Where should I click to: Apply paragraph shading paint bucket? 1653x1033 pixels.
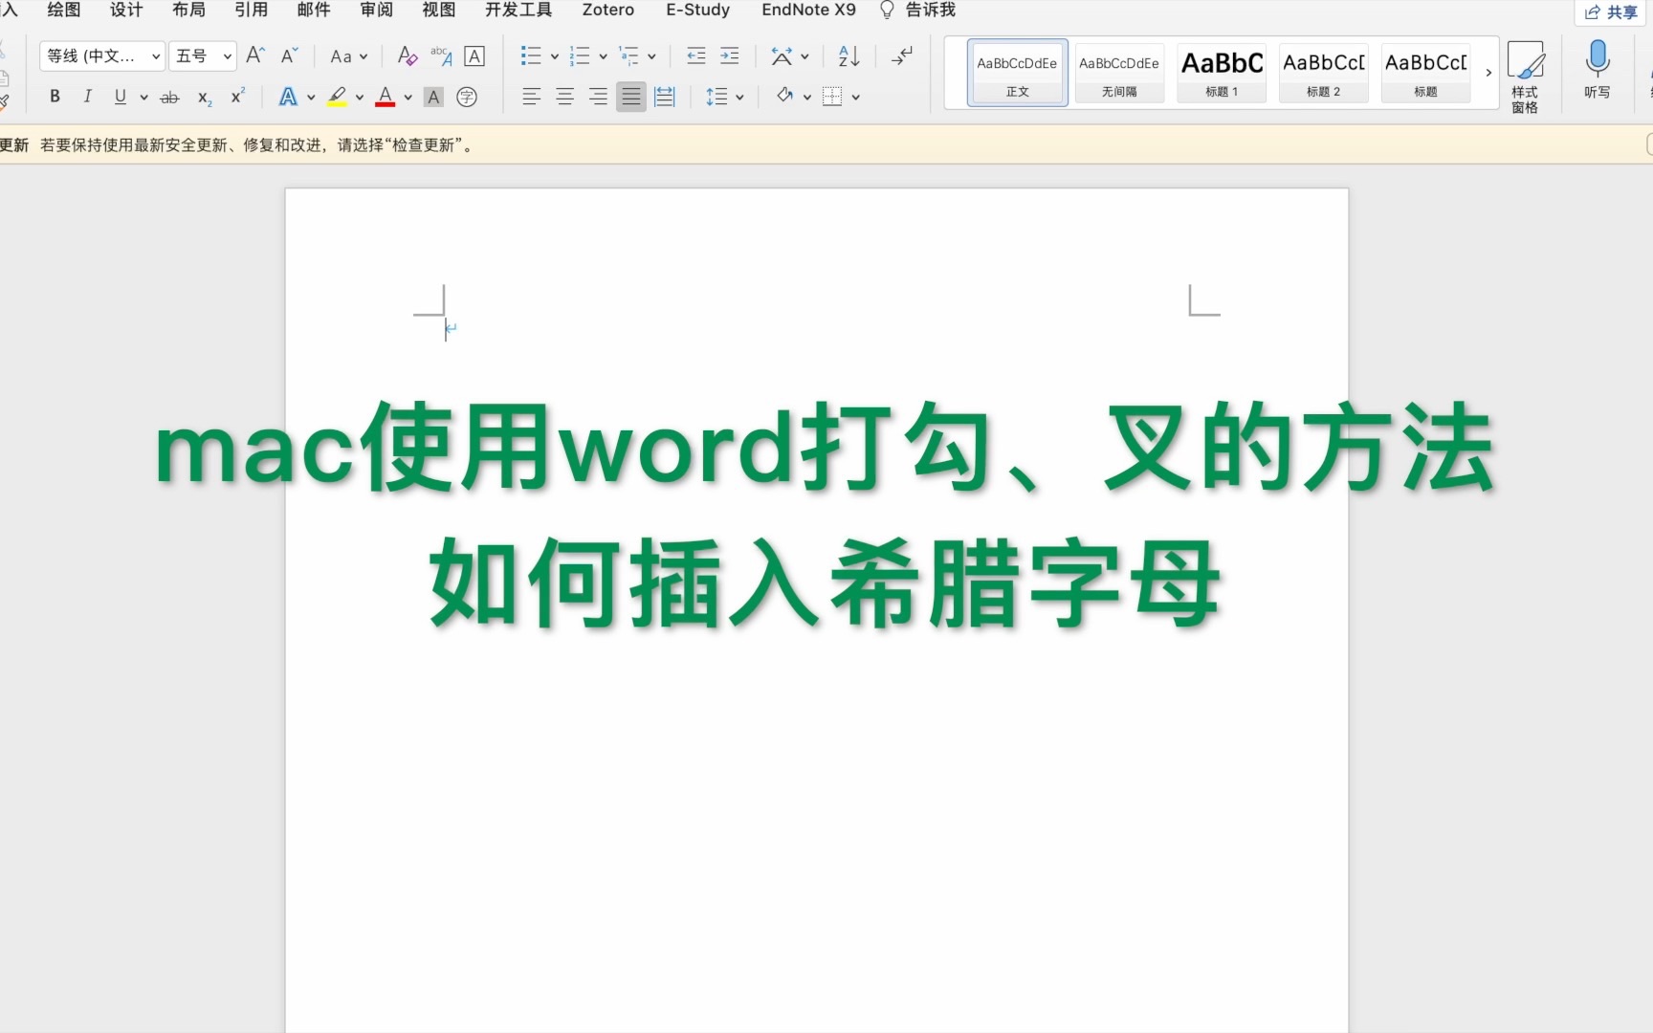(x=785, y=96)
